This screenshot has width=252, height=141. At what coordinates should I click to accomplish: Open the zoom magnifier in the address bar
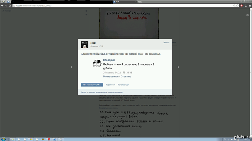(x=234, y=6)
